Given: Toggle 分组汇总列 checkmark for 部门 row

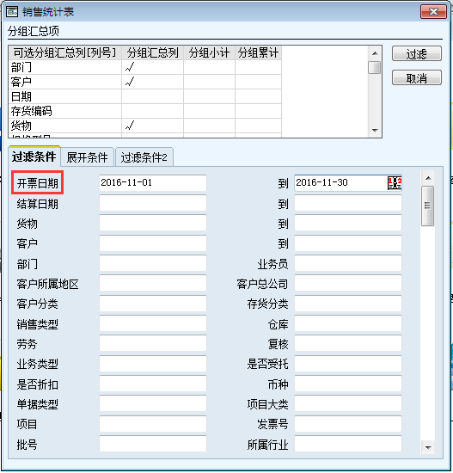Looking at the screenshot, I should point(153,67).
